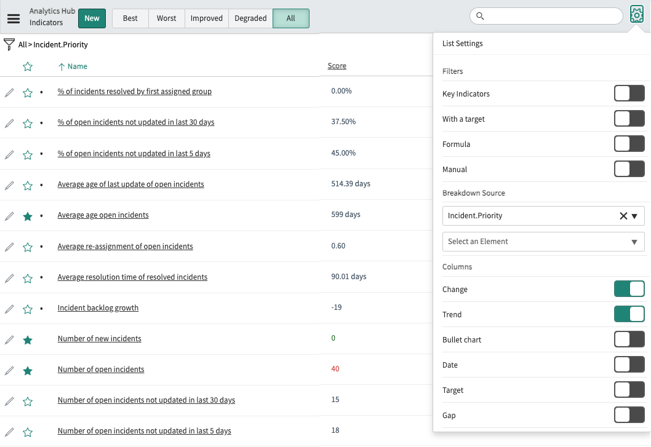Clear Incident.Priority breakdown selection
Viewport: 651px width, 447px height.
[623, 216]
